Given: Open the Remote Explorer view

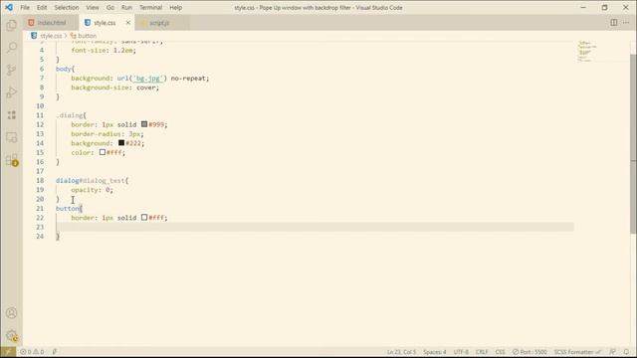Looking at the screenshot, I should click(x=11, y=137).
